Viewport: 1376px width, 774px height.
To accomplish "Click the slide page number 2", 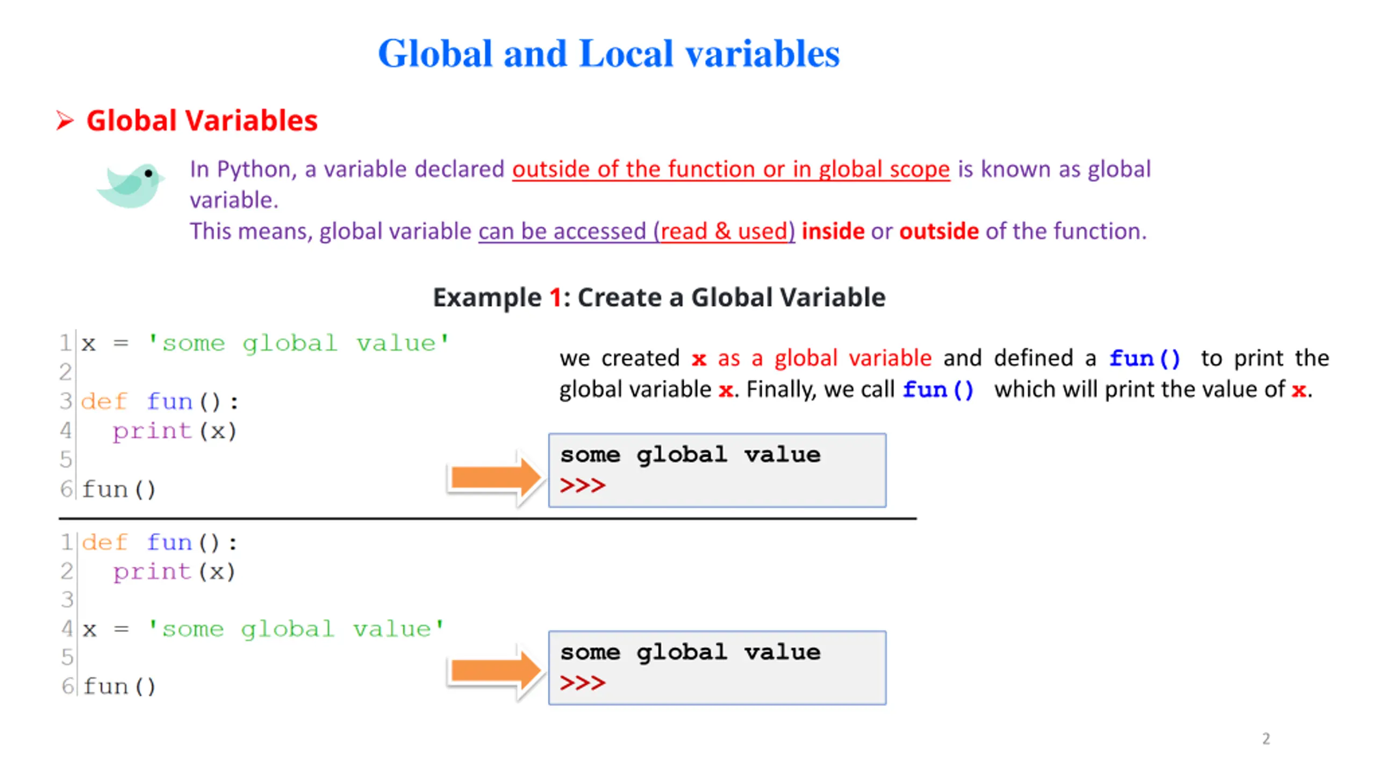I will [1266, 739].
